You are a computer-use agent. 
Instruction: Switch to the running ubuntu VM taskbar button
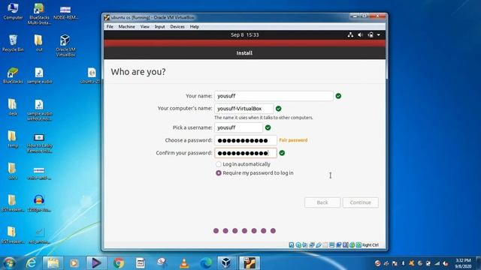coord(250,263)
